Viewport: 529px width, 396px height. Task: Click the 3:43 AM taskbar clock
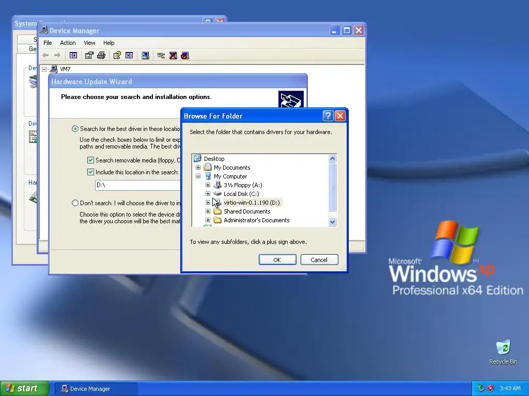[x=510, y=388]
